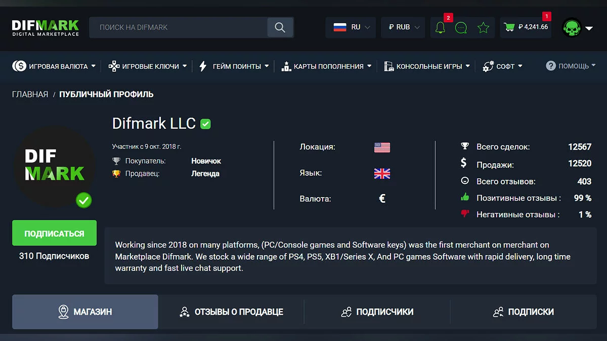The image size is (607, 341).
Task: Open the notifications bell icon
Action: (x=440, y=28)
